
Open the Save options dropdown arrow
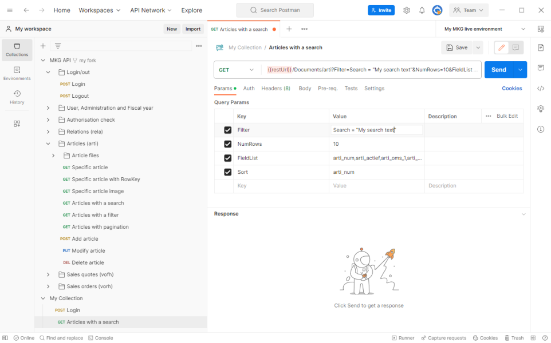[x=478, y=47]
